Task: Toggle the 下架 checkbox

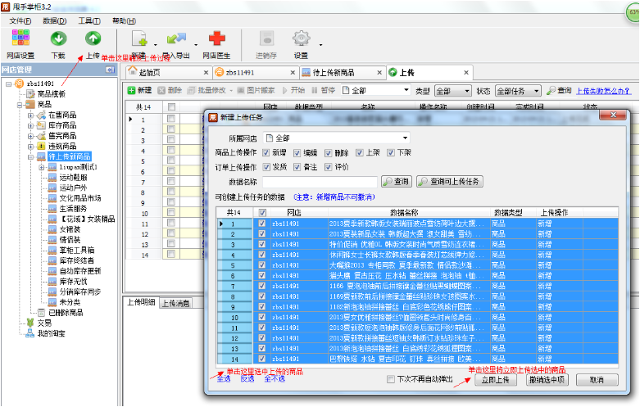Action: 391,152
